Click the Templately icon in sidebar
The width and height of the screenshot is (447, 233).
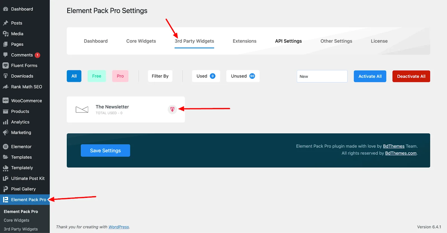(6, 168)
